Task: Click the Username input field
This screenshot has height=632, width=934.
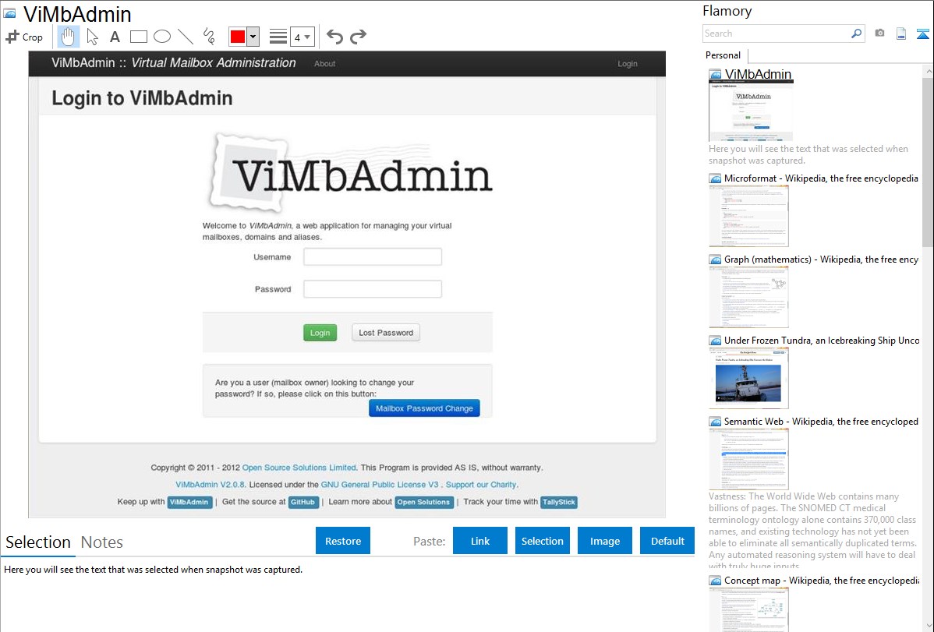Action: point(373,256)
